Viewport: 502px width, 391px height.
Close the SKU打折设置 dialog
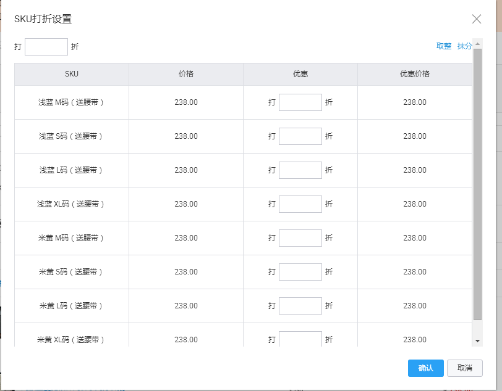click(476, 19)
